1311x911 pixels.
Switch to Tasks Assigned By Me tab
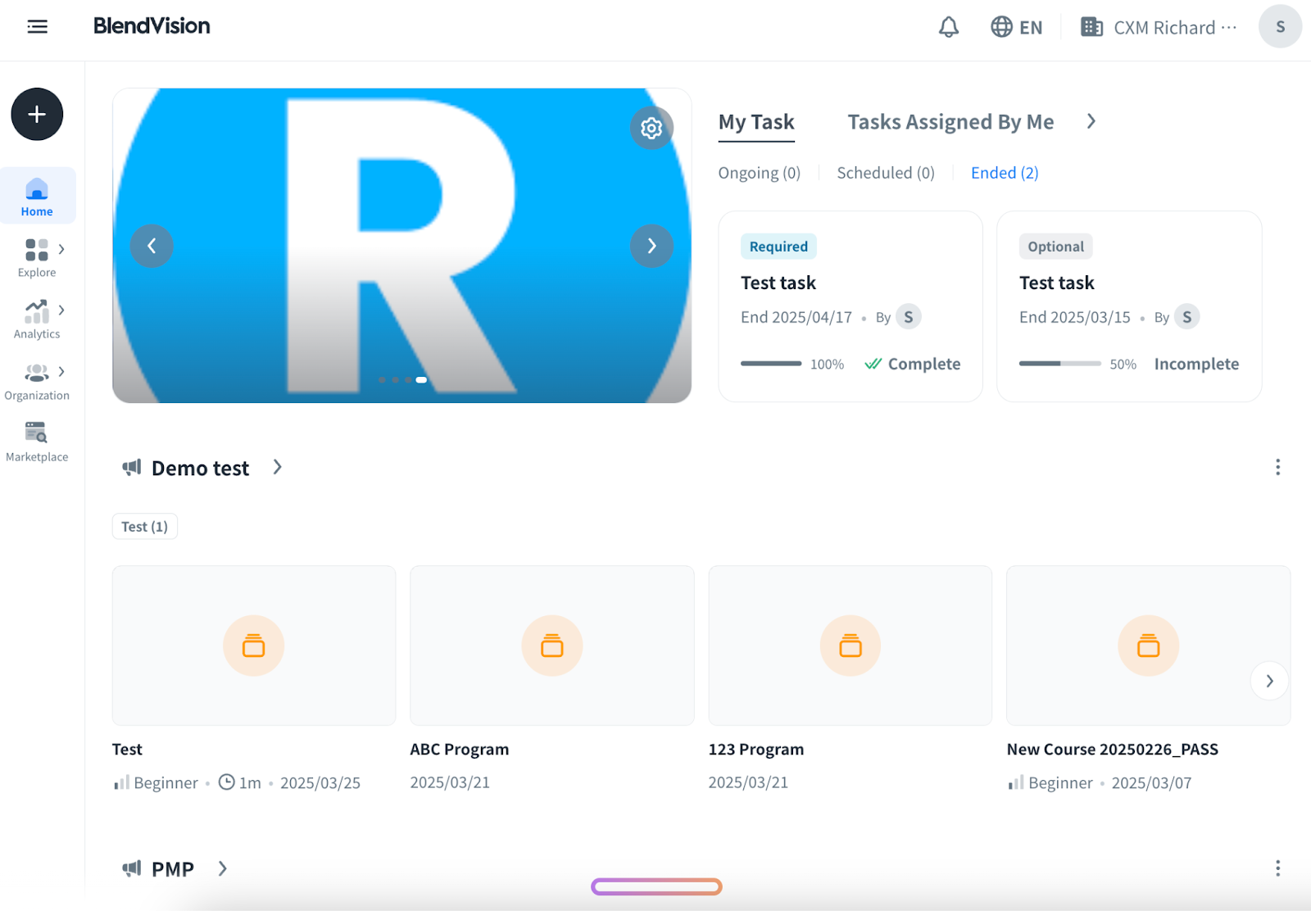(x=950, y=122)
